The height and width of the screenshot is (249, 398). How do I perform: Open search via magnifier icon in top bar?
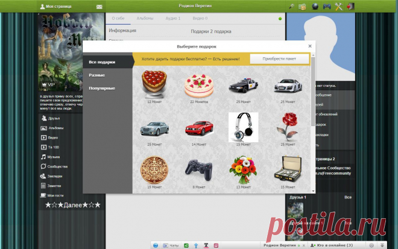291,7
